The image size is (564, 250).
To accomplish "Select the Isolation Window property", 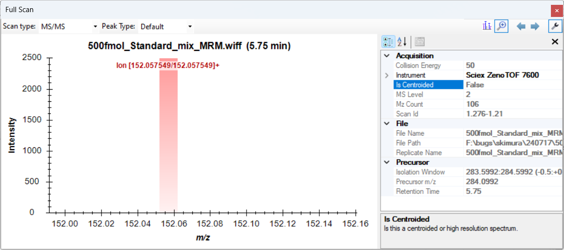I will coord(420,172).
